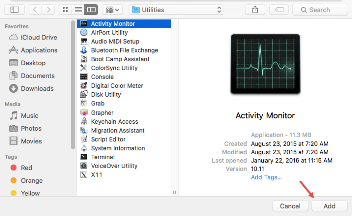The height and width of the screenshot is (216, 352).
Task: Click the Edit Tags toolbar button
Action: click(x=279, y=10)
